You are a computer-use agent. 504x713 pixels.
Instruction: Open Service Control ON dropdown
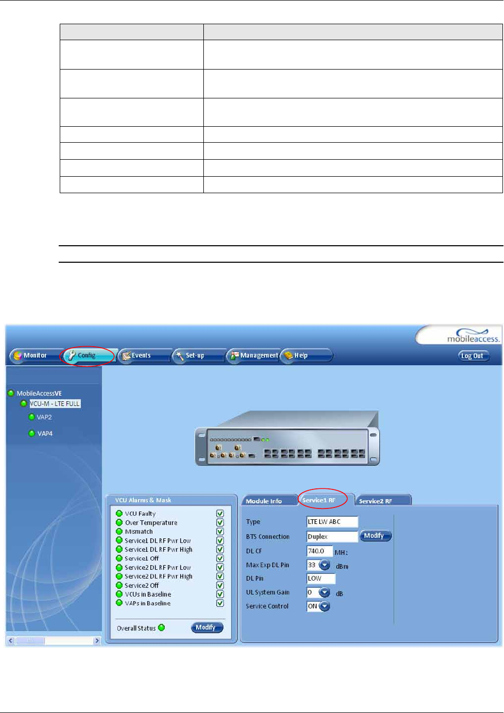pos(324,606)
